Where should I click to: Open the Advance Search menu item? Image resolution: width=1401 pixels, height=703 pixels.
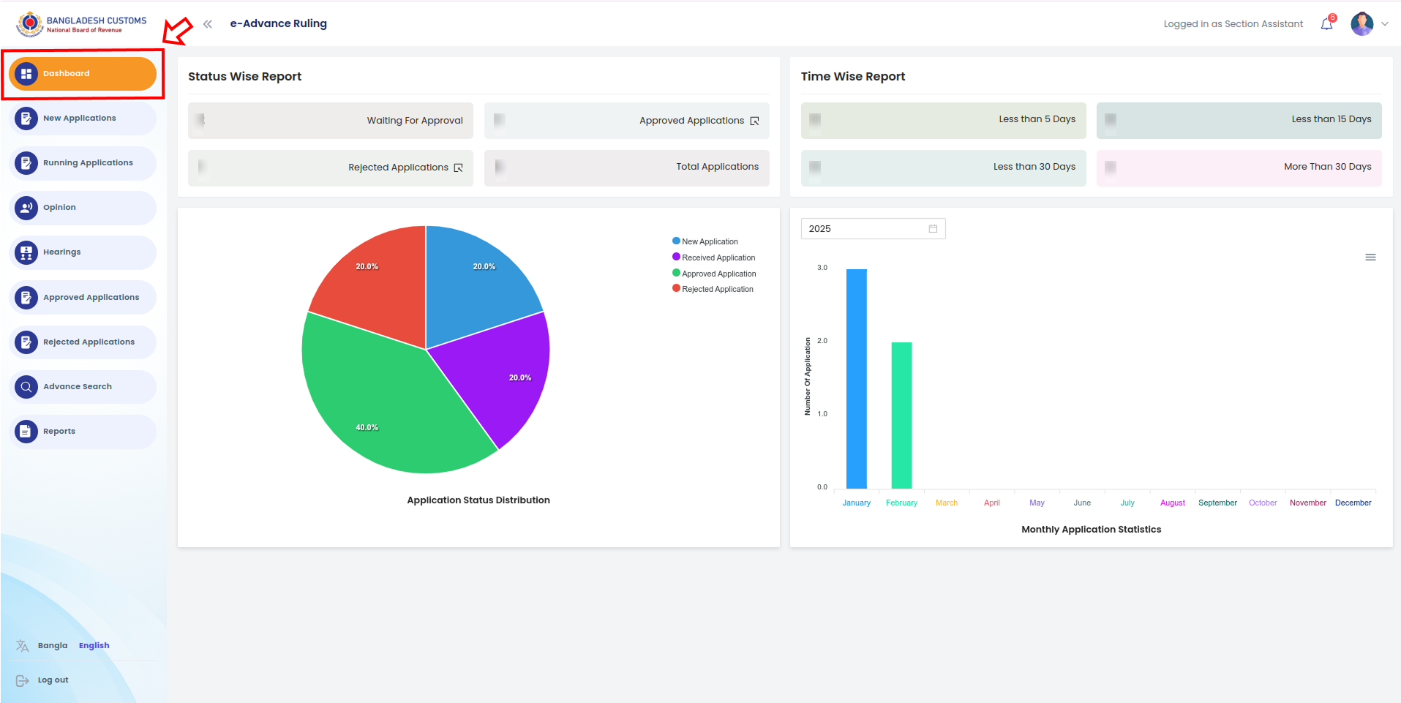point(83,387)
